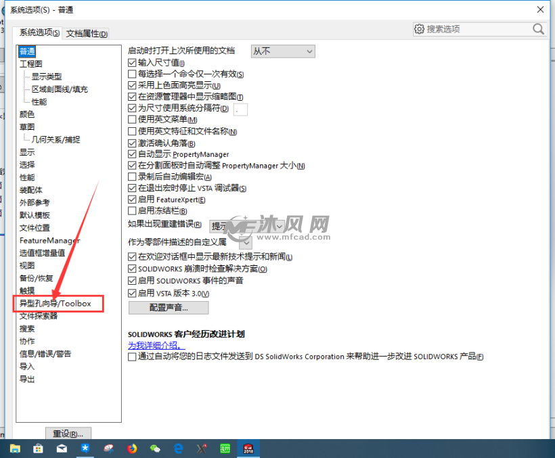Enable the log file sending checkbox
The image size is (555, 458).
point(132,357)
